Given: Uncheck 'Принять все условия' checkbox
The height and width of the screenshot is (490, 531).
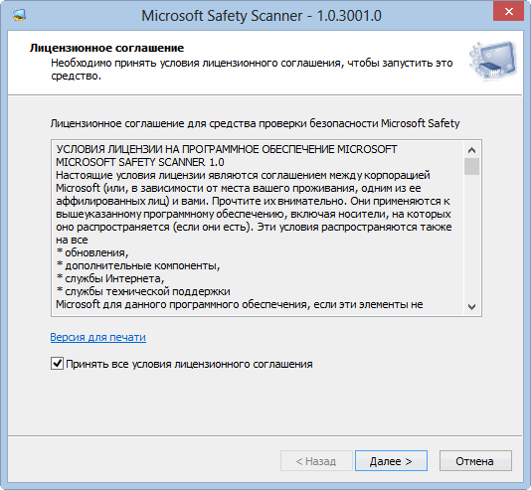Looking at the screenshot, I should pos(57,364).
